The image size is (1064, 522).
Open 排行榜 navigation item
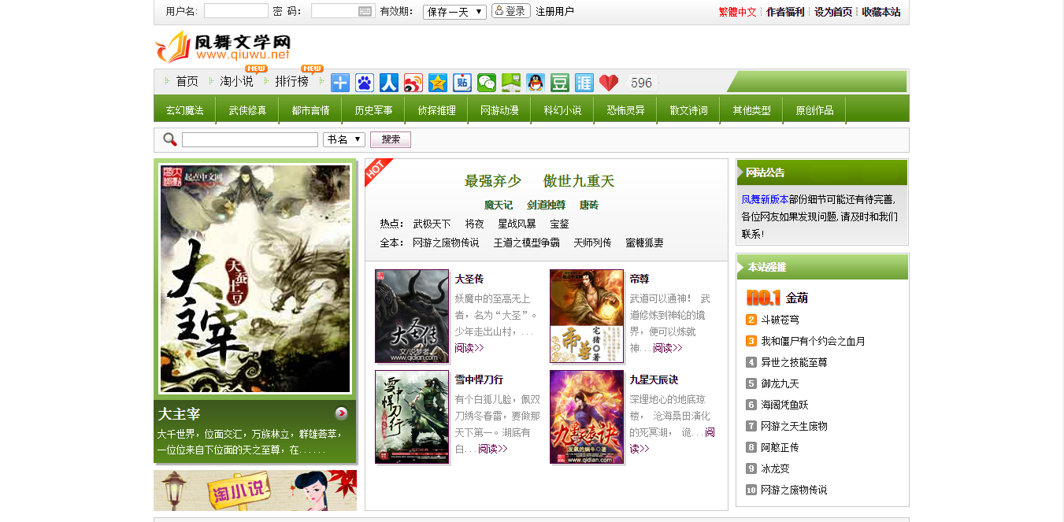(292, 81)
